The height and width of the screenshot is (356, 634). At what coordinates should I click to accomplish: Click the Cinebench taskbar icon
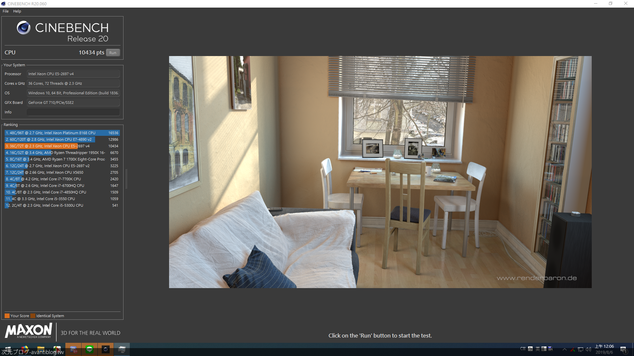pos(106,349)
